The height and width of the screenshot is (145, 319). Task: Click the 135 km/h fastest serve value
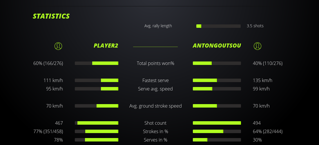[262, 80]
